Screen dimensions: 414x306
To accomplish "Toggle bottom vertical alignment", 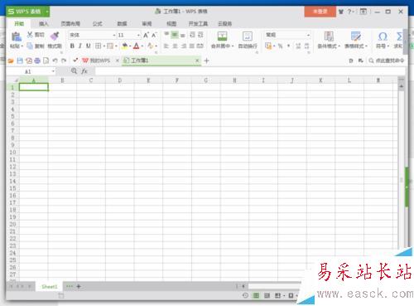I will pyautogui.click(x=182, y=35).
